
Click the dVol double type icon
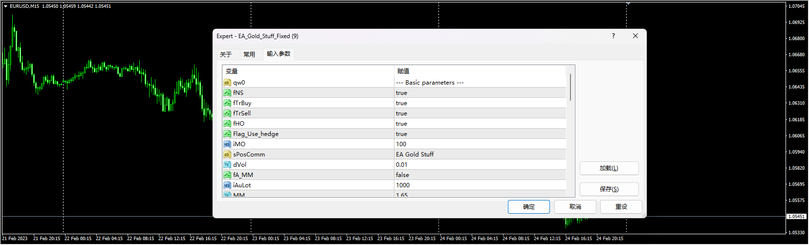(x=227, y=165)
